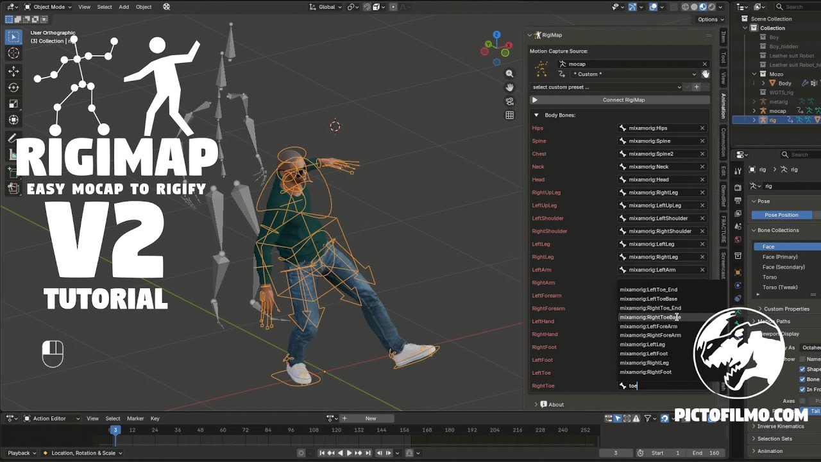
Task: Toggle the Shapes checkbox in Viewport Display
Action: [x=802, y=369]
